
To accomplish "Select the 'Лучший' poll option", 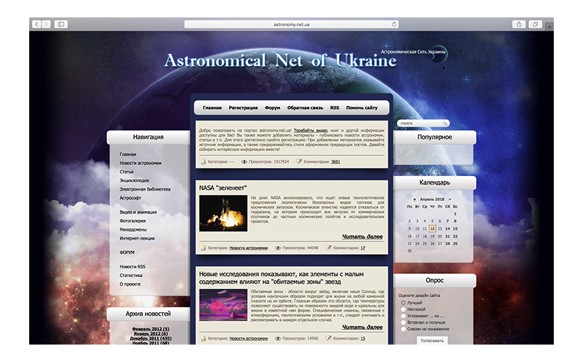I will (403, 303).
